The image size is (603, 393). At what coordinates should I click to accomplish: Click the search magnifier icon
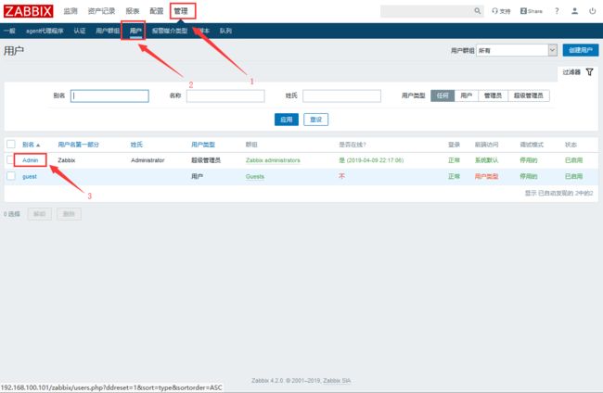(x=477, y=11)
